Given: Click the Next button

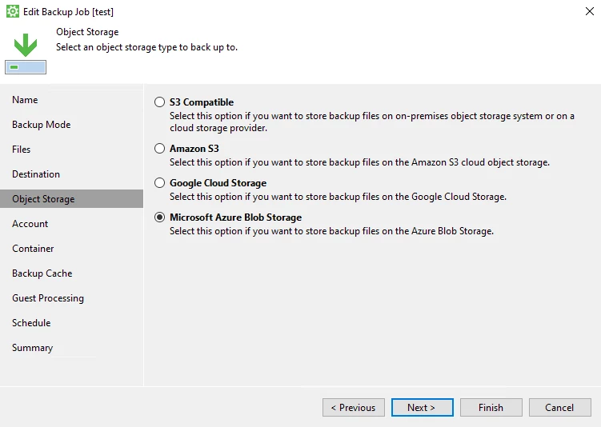Looking at the screenshot, I should (422, 408).
